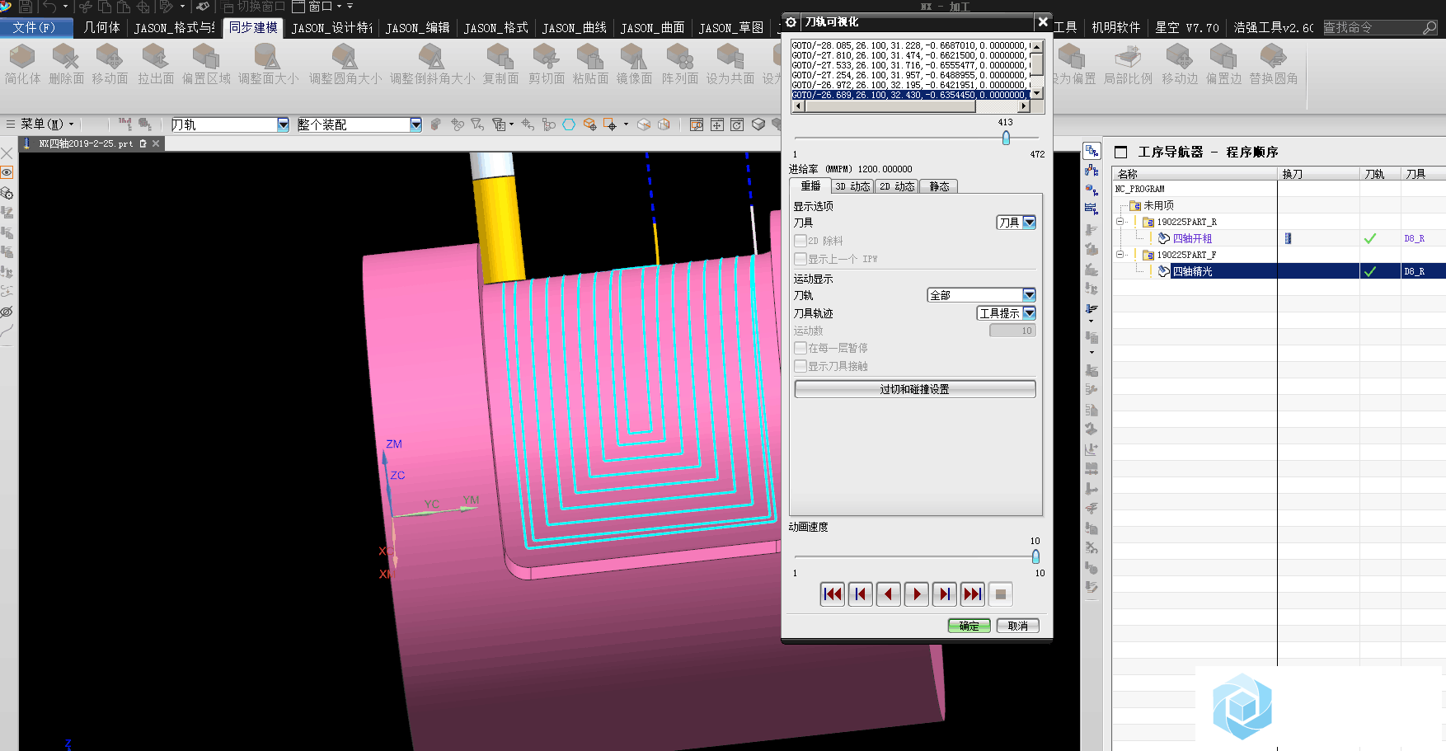Viewport: 1446px width, 751px height.
Task: Click the play backward button
Action: [x=889, y=594]
